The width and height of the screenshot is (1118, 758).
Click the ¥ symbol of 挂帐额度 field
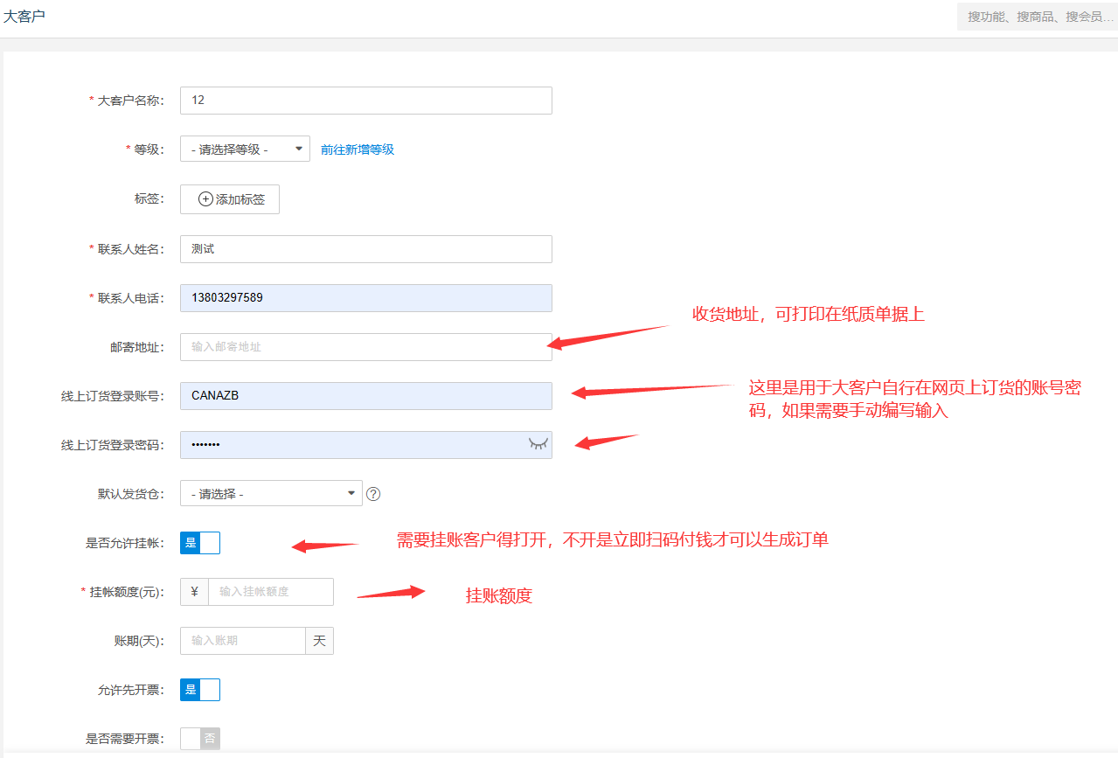click(194, 592)
